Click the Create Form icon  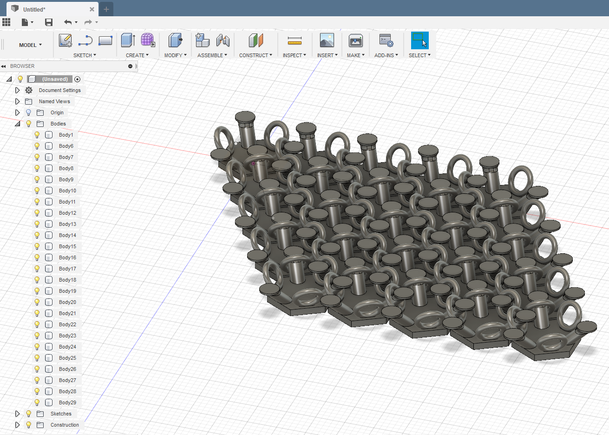click(148, 40)
